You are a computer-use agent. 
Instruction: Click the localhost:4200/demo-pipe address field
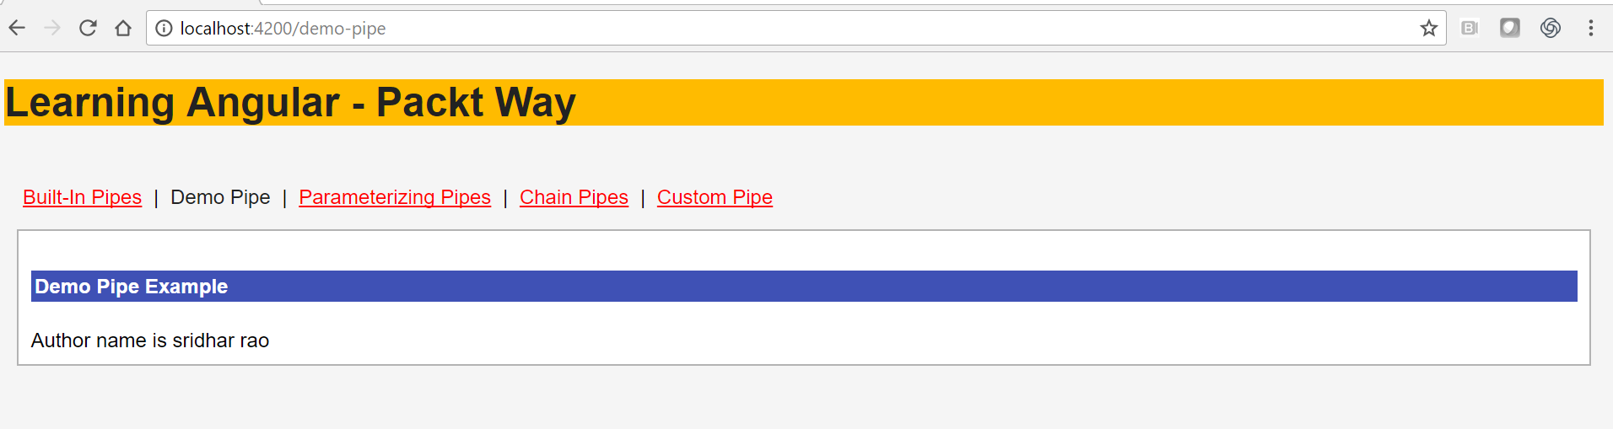tap(793, 28)
